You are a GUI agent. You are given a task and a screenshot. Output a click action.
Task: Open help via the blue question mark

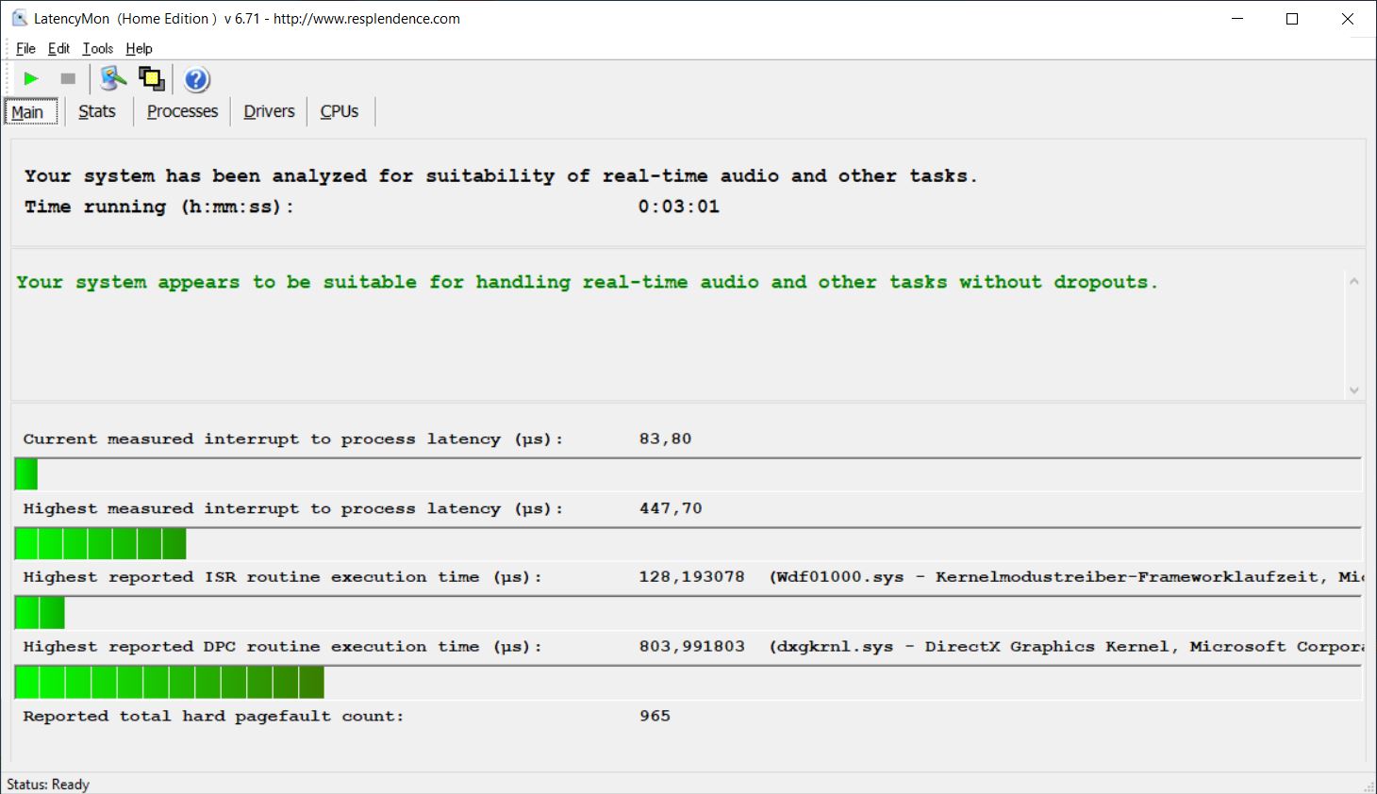[196, 80]
